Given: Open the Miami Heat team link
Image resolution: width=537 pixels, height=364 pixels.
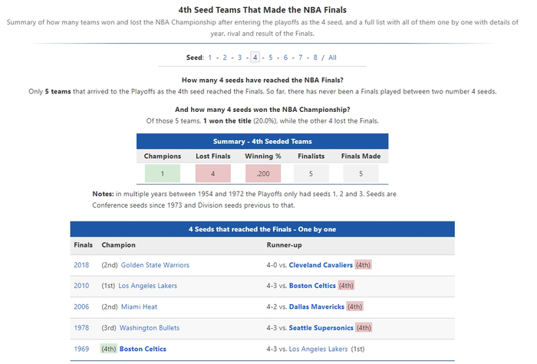Looking at the screenshot, I should point(140,307).
